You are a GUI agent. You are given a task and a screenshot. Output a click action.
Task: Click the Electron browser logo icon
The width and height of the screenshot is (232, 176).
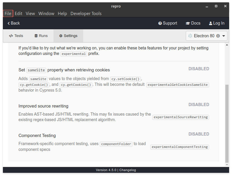point(190,36)
